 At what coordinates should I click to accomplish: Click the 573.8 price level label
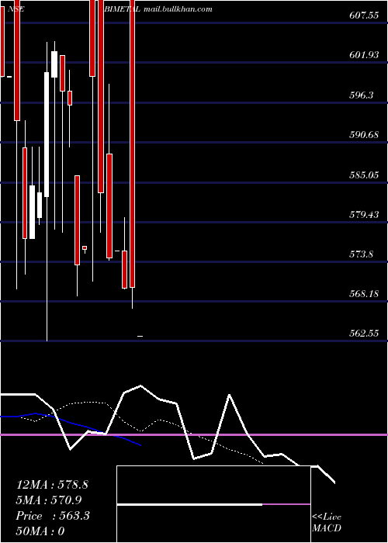(362, 254)
